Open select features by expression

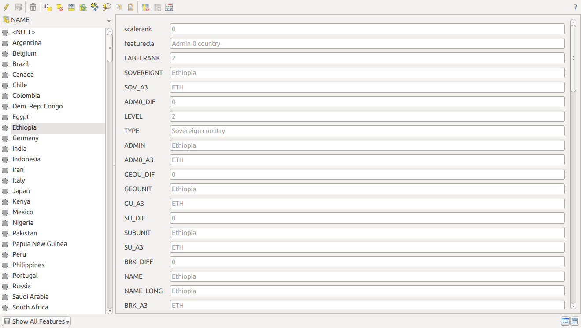point(48,7)
